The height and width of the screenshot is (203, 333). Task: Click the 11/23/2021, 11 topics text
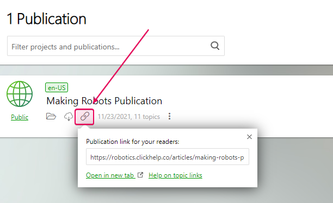pyautogui.click(x=129, y=117)
